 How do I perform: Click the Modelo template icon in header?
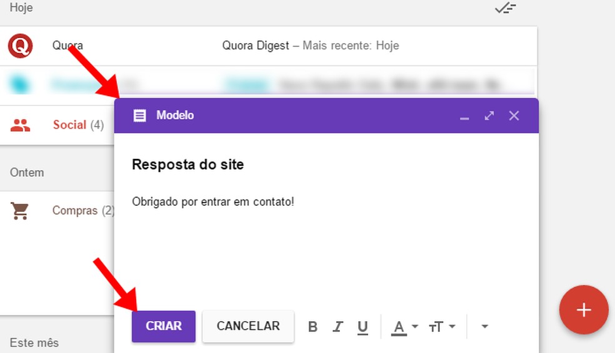140,115
